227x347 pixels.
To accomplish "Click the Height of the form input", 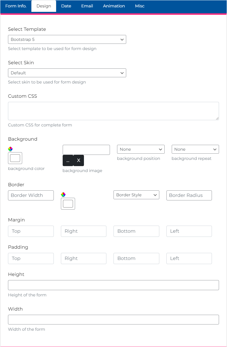I will [113, 285].
